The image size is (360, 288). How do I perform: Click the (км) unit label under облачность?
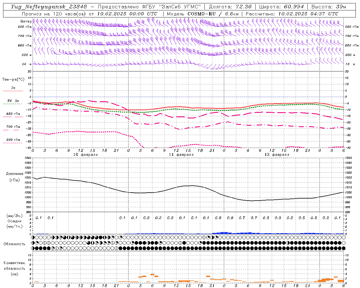click(x=14, y=274)
